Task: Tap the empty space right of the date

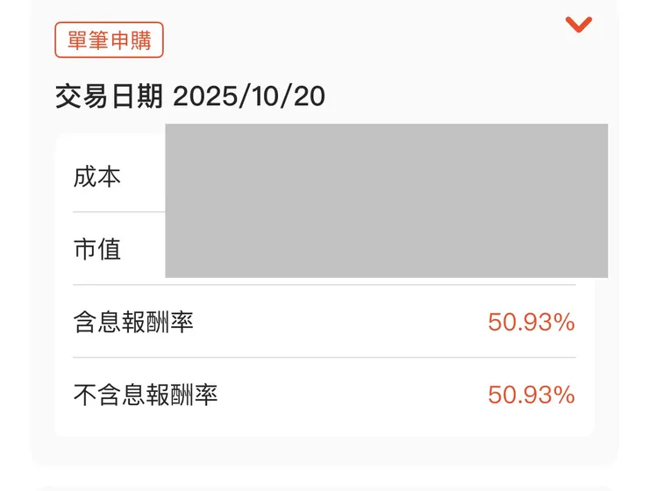Action: pyautogui.click(x=456, y=96)
